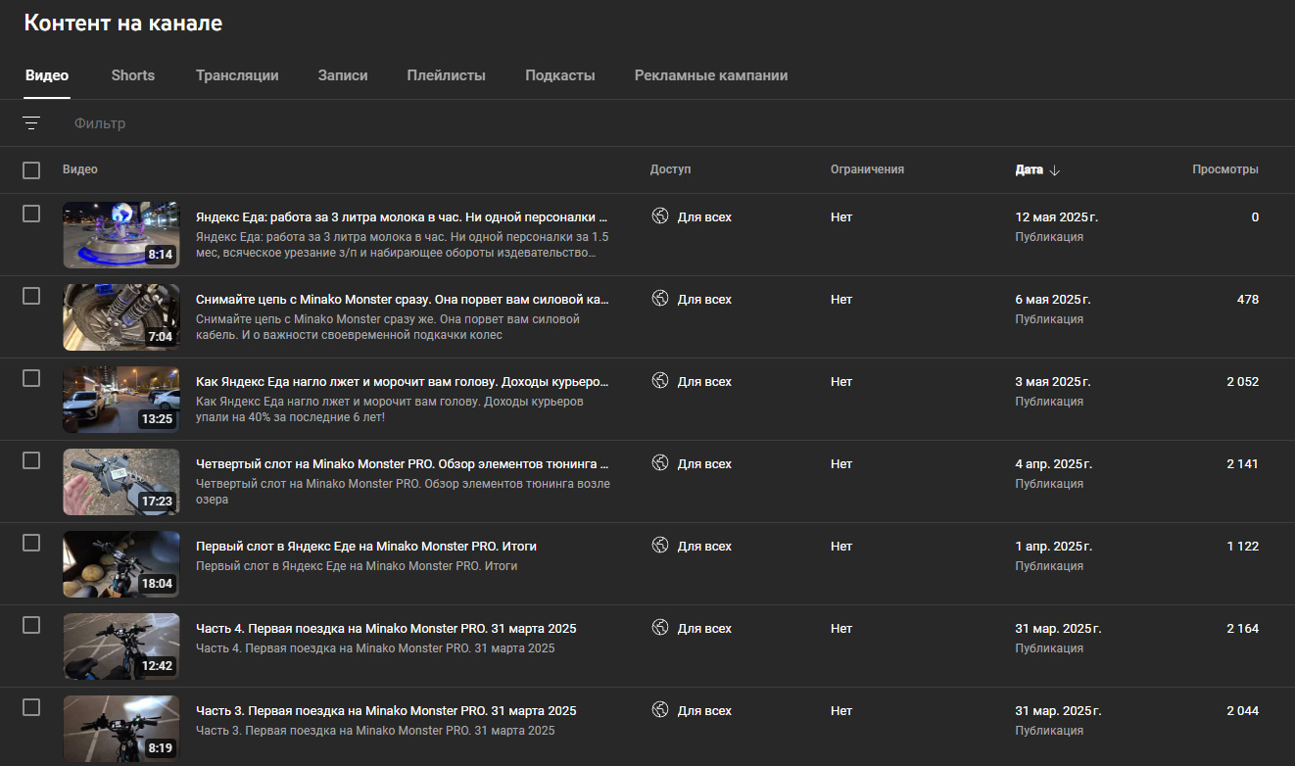Open the 7:04 video thumbnail
This screenshot has width=1295, height=766.
pyautogui.click(x=121, y=317)
